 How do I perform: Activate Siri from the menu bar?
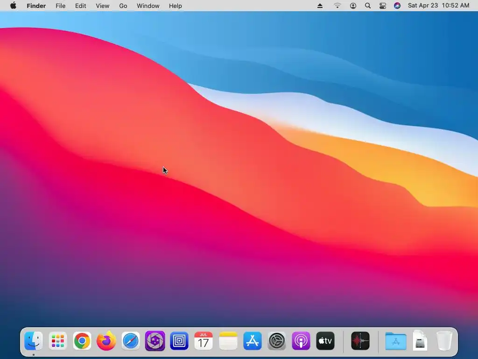397,6
